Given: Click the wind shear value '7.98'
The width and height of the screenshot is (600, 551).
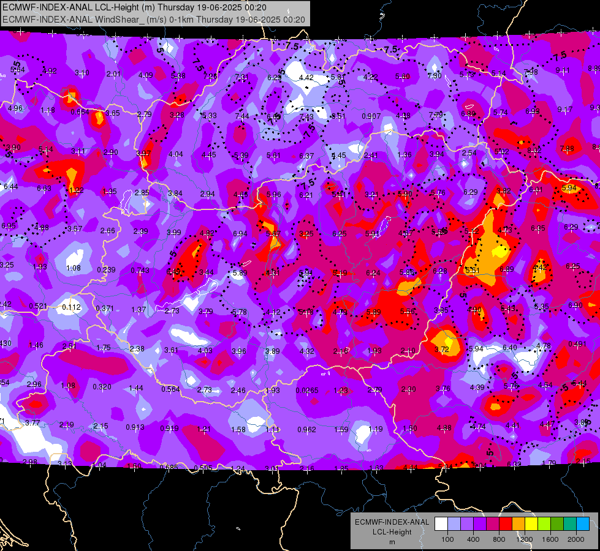Looking at the screenshot, I should coord(531,72).
